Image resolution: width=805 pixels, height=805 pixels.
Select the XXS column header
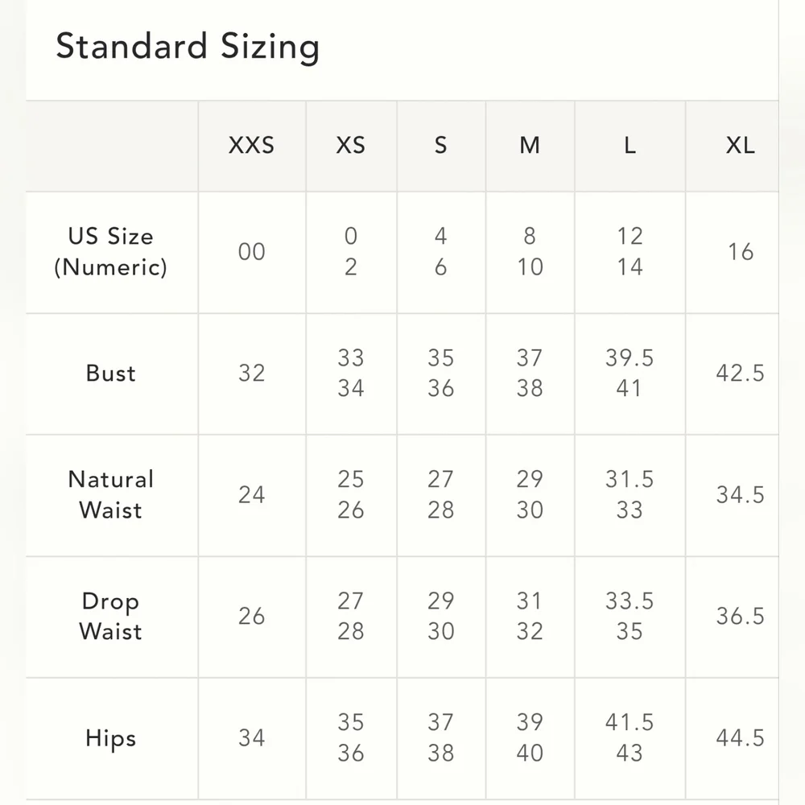tap(251, 146)
